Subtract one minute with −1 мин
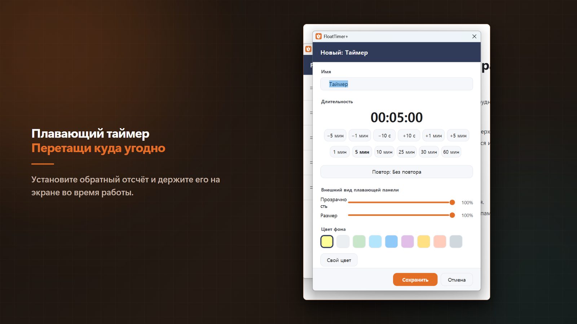 [360, 136]
